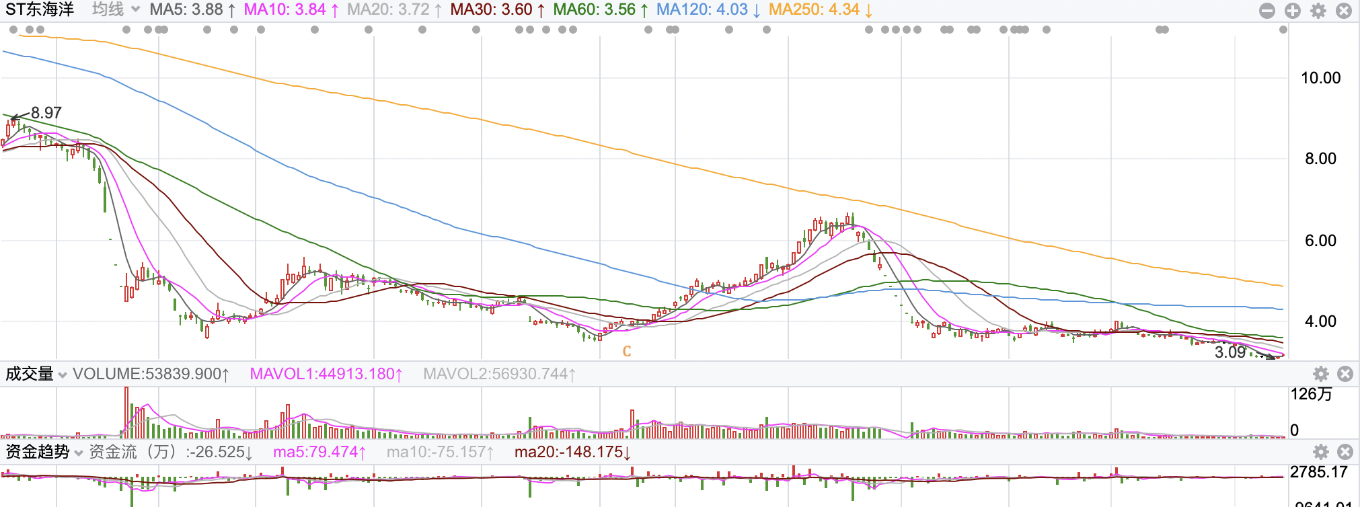Select the MA10: 3.84 legend label

[291, 9]
